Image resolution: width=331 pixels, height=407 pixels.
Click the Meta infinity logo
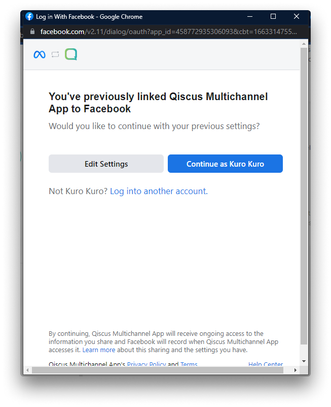[x=40, y=54]
